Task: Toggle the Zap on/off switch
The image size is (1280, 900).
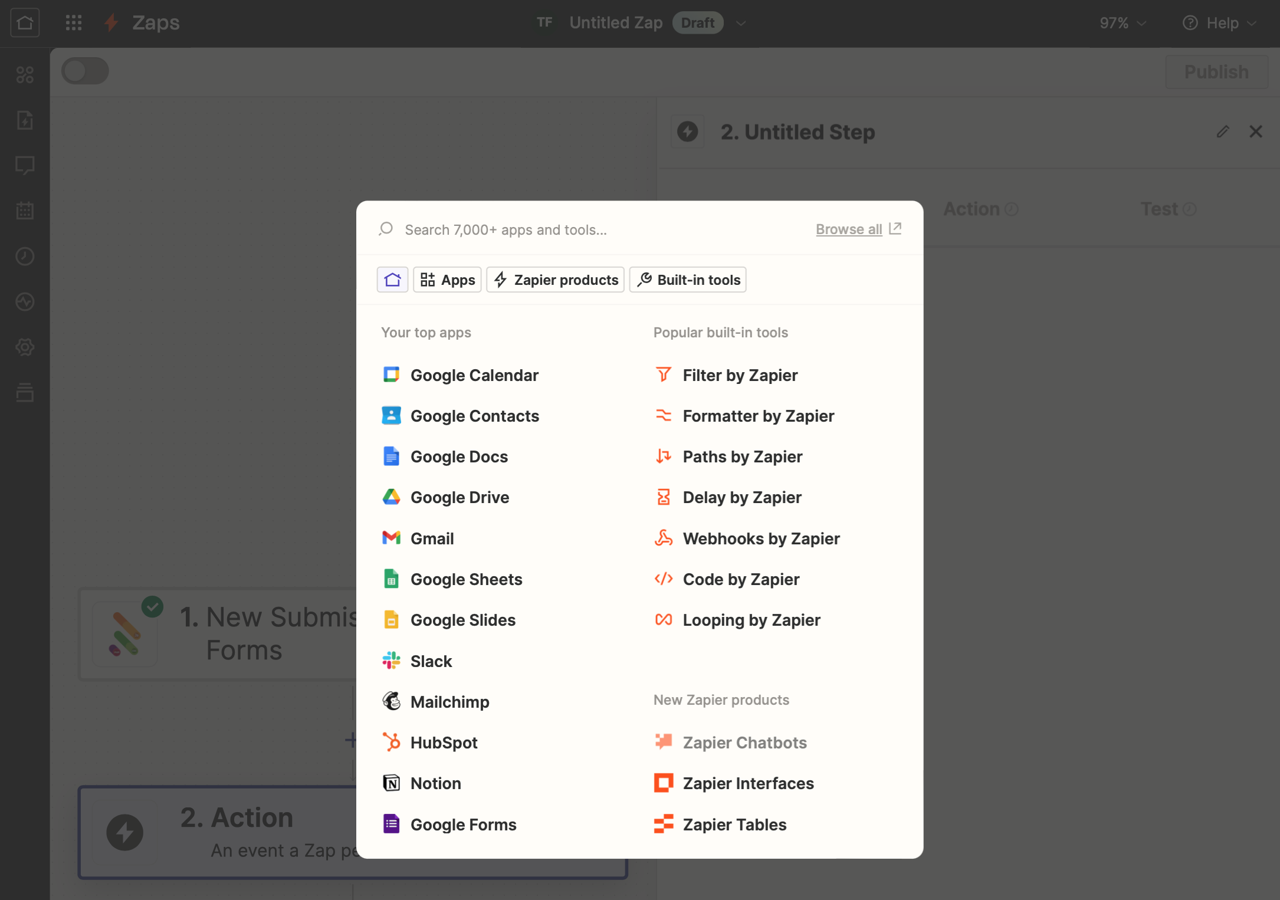Action: point(85,71)
